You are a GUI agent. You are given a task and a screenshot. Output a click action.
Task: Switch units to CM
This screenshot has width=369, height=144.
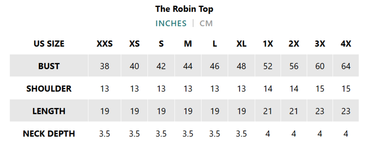[x=206, y=24]
